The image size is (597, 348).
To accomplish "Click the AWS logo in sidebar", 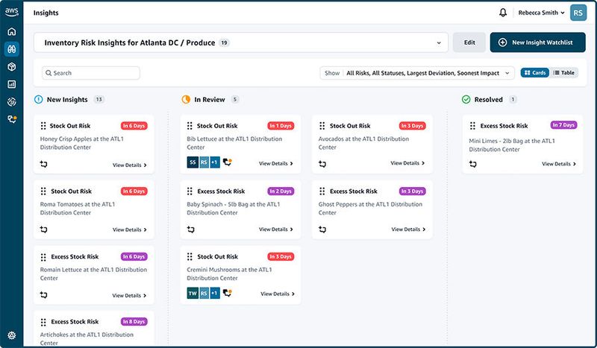I will (x=11, y=13).
